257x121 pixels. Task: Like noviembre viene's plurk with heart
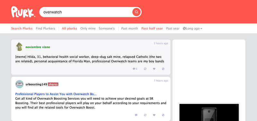pos(154,69)
